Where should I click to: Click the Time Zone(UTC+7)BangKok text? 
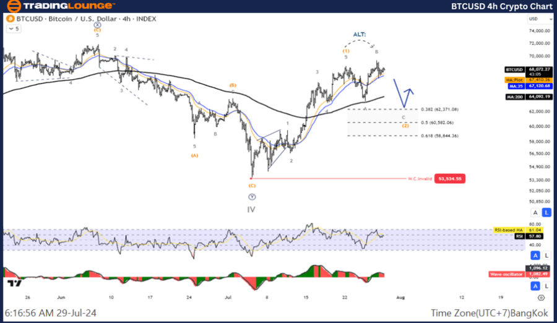[490, 313]
